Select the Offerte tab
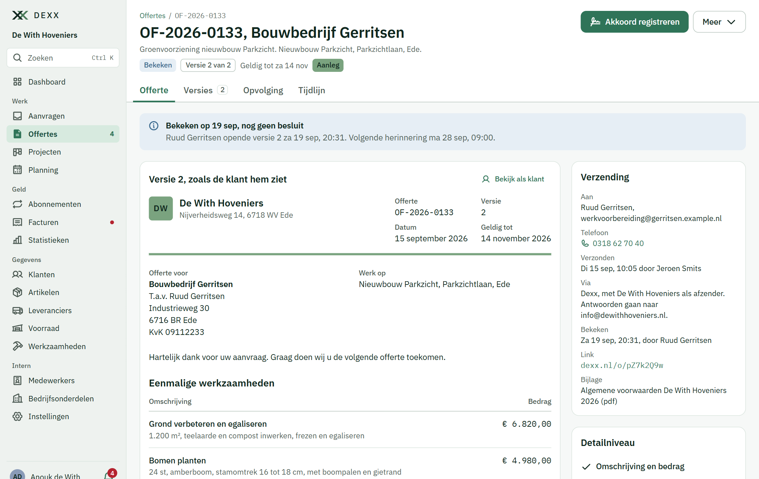This screenshot has width=759, height=479. 154,90
